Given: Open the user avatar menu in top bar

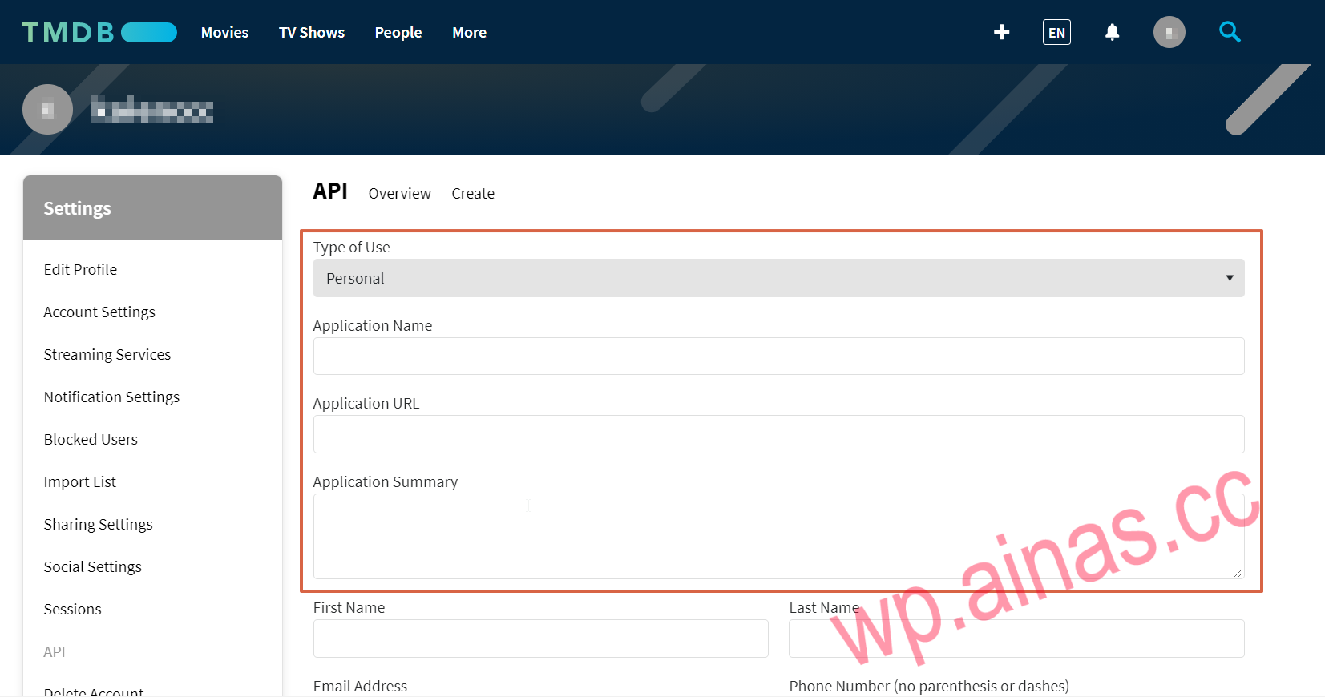Looking at the screenshot, I should (1169, 32).
